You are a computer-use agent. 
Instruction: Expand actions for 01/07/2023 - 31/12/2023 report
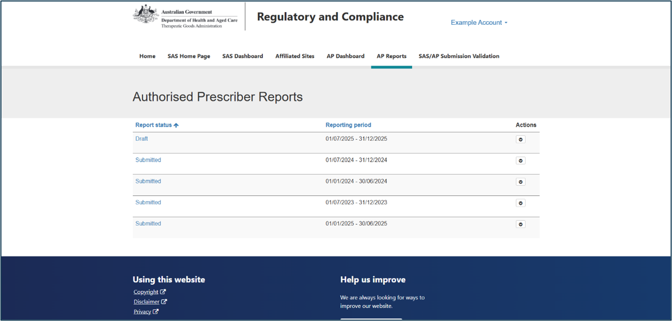click(x=521, y=203)
